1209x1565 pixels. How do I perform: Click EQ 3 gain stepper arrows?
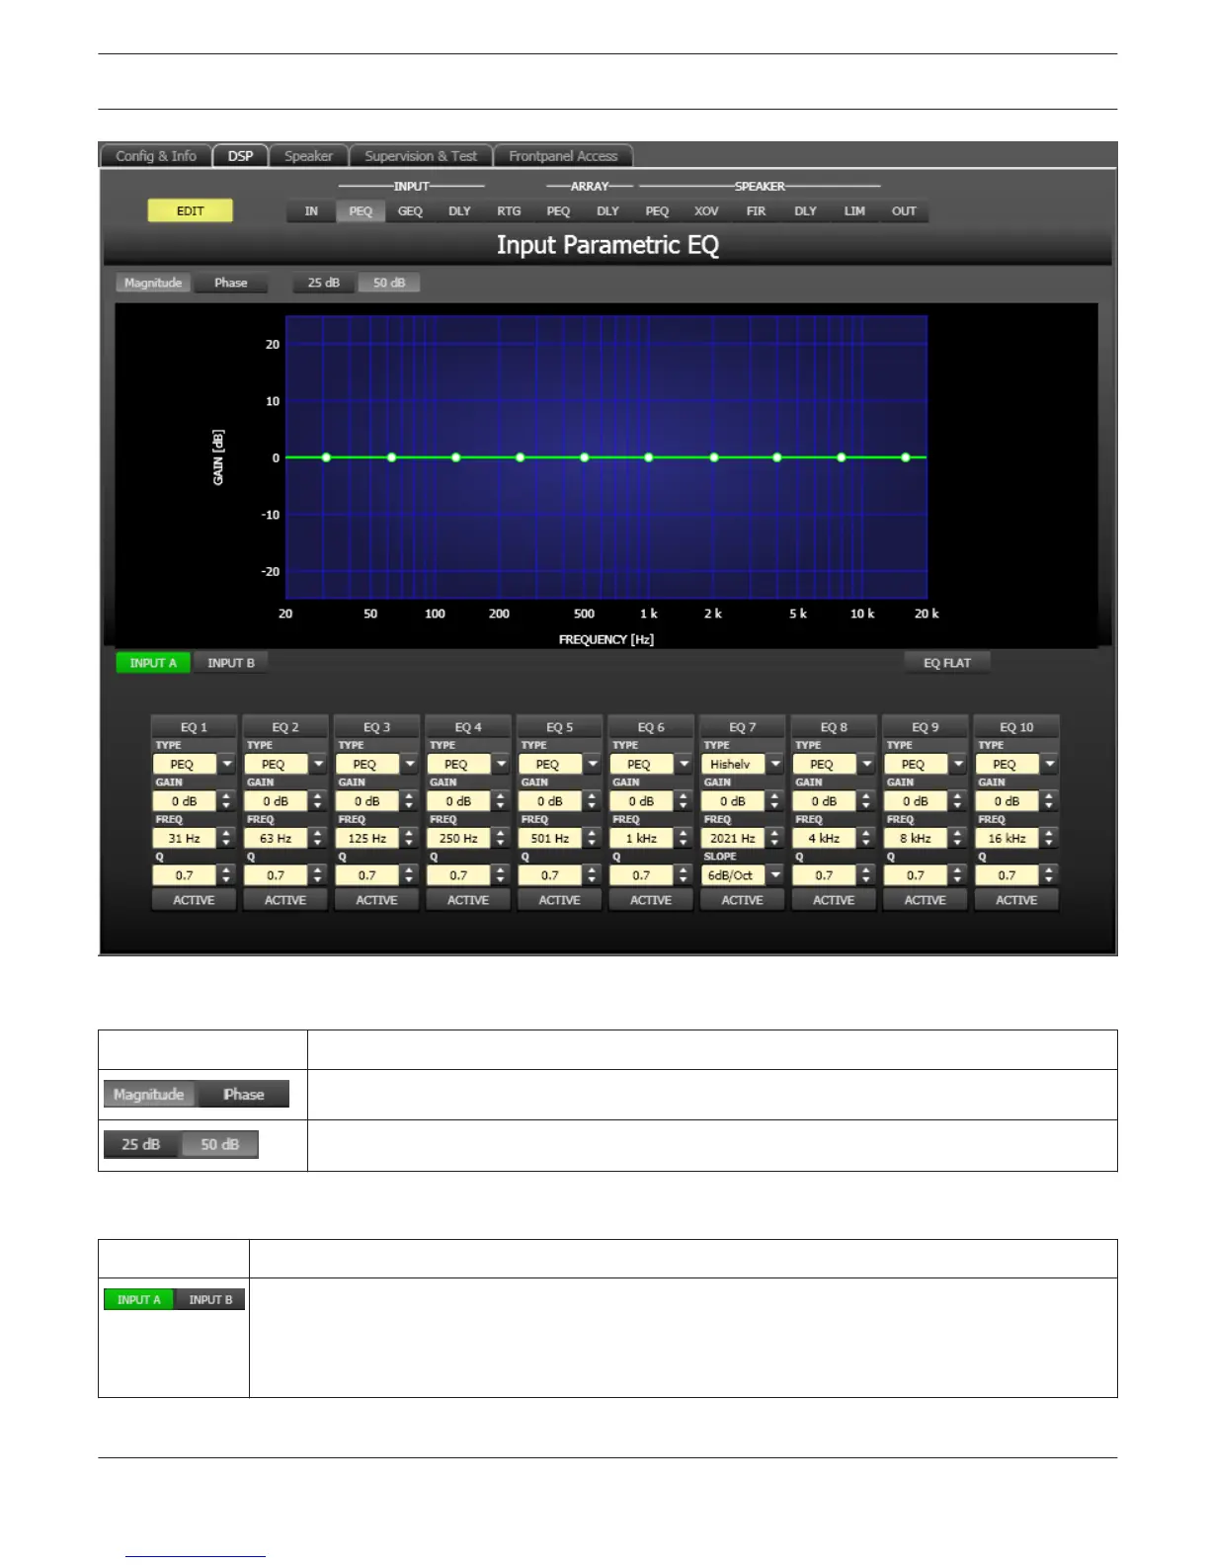409,801
